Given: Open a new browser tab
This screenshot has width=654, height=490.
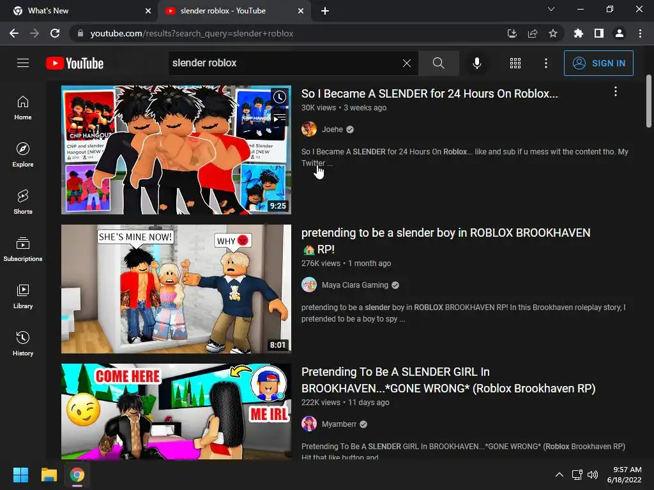Looking at the screenshot, I should (x=325, y=11).
